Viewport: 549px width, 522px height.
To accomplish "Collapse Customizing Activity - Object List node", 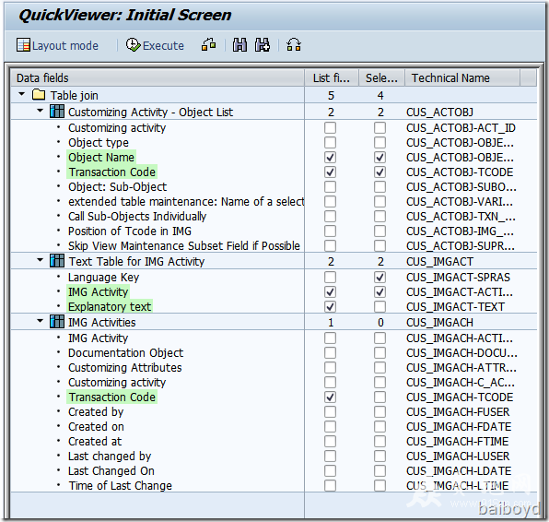I will (x=41, y=111).
